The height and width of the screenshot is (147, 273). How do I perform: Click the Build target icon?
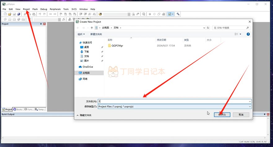click(x=10, y=19)
